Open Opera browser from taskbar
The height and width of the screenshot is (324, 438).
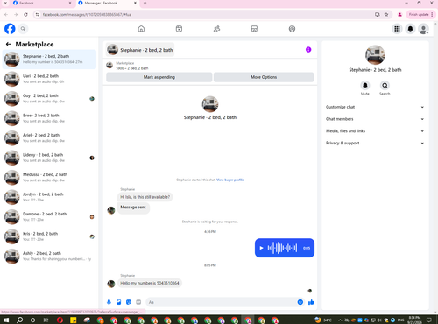60,320
